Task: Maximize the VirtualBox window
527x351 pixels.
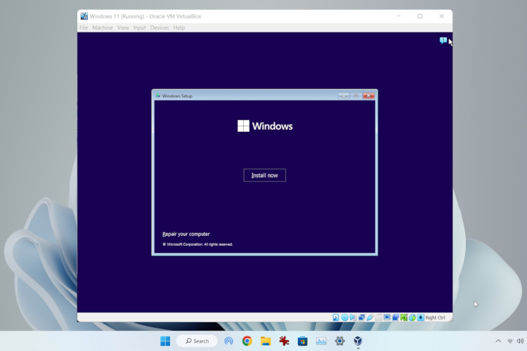Action: click(419, 16)
